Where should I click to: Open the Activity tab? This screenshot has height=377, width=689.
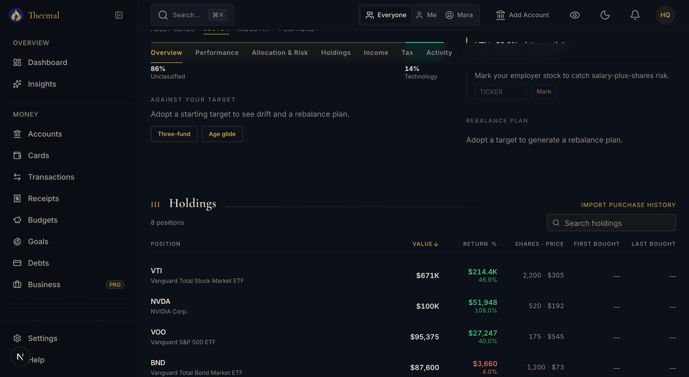tap(439, 53)
